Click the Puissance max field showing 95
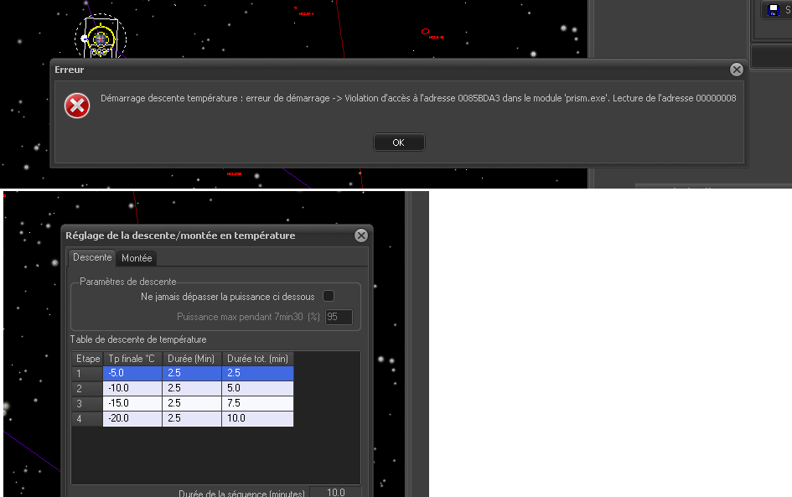 tap(339, 318)
